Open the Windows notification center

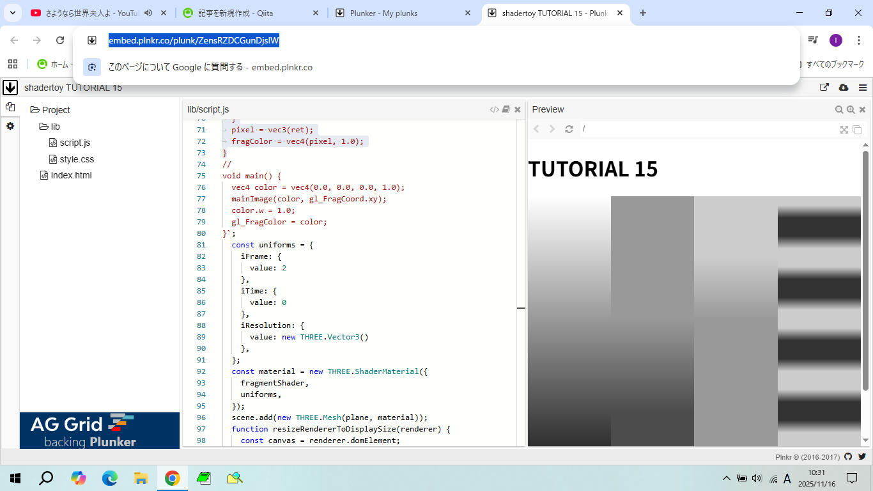tap(852, 478)
